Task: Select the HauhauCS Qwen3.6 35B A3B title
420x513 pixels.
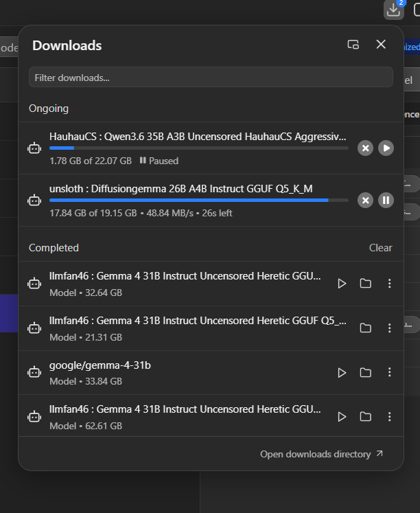Action: click(x=198, y=137)
